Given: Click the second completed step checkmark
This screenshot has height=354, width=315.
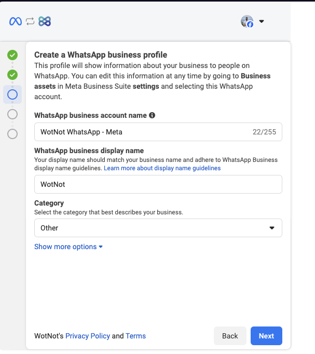Looking at the screenshot, I should (x=12, y=75).
